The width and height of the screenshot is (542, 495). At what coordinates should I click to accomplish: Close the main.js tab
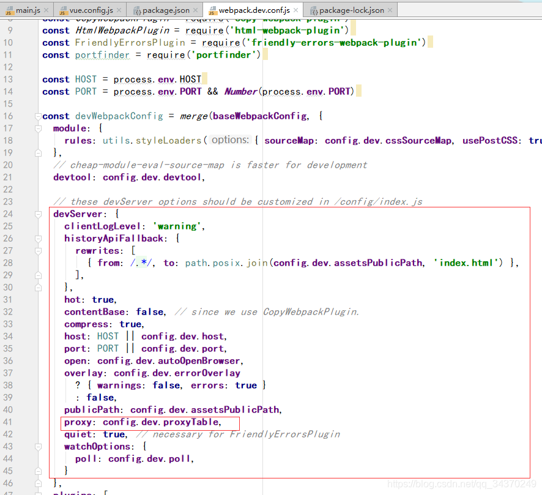click(x=46, y=10)
